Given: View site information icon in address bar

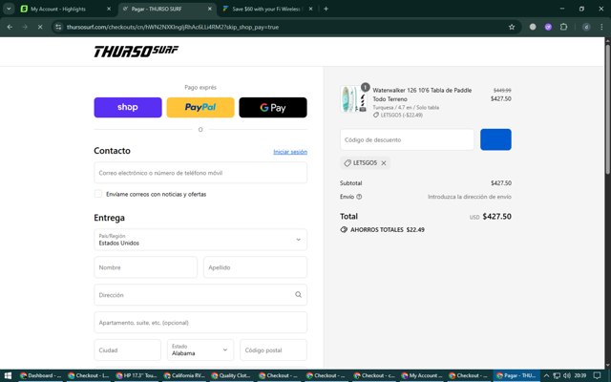Looking at the screenshot, I should (58, 27).
